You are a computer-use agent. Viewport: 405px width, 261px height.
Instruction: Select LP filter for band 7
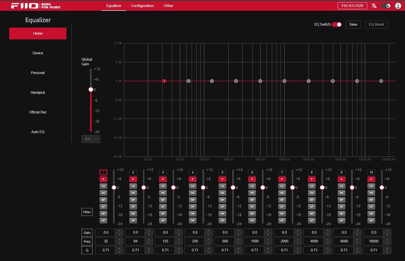[282, 207]
